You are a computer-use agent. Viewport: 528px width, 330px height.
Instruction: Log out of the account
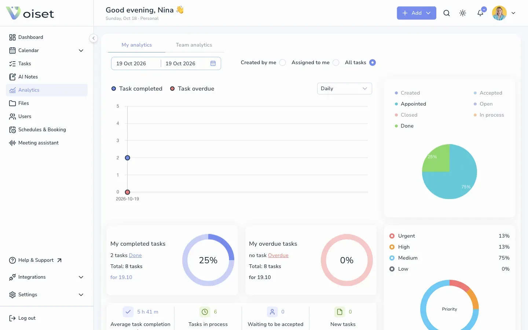(22, 318)
